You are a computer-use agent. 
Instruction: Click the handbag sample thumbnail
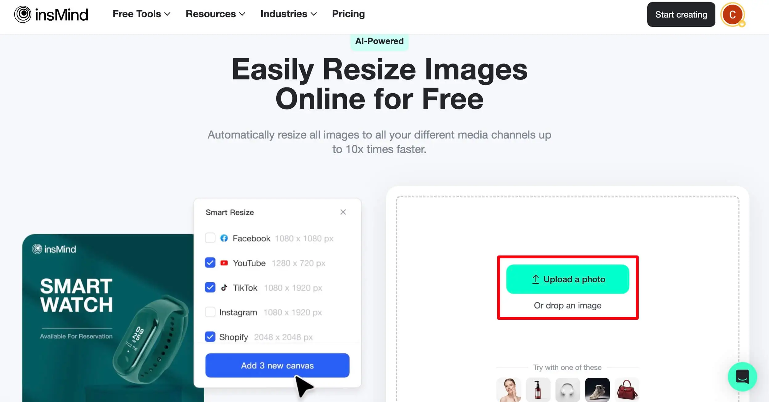pyautogui.click(x=627, y=389)
